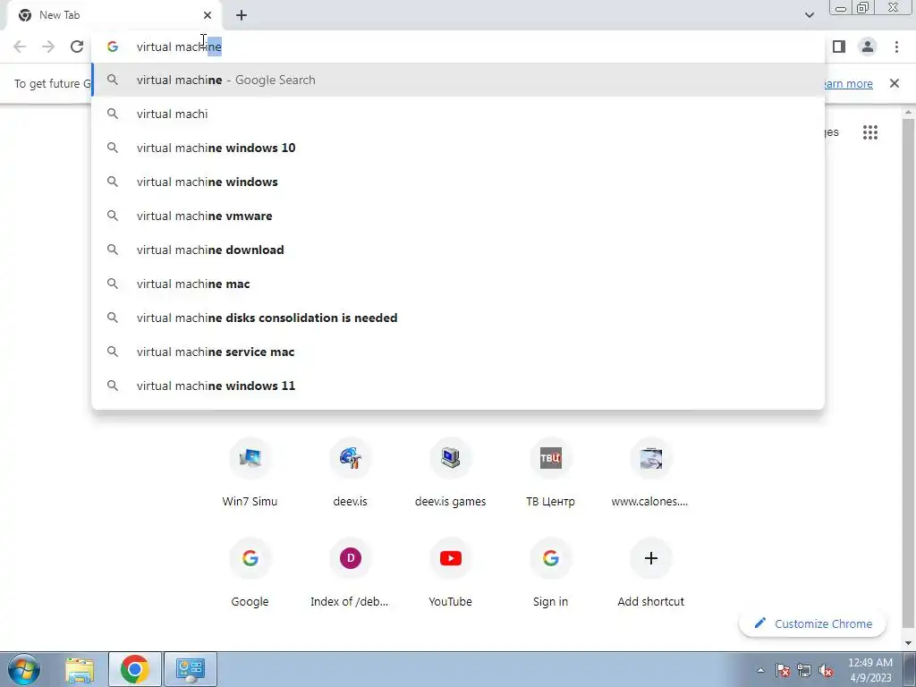
Task: Click the Action Center flag icon
Action: pos(783,670)
